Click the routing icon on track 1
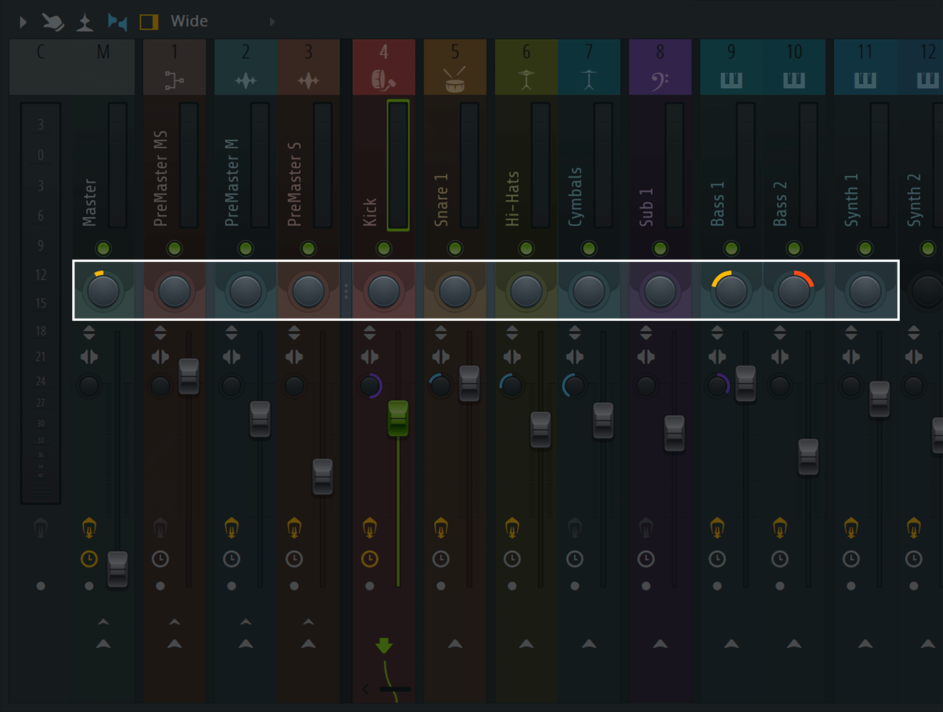This screenshot has height=712, width=943. pyautogui.click(x=174, y=81)
